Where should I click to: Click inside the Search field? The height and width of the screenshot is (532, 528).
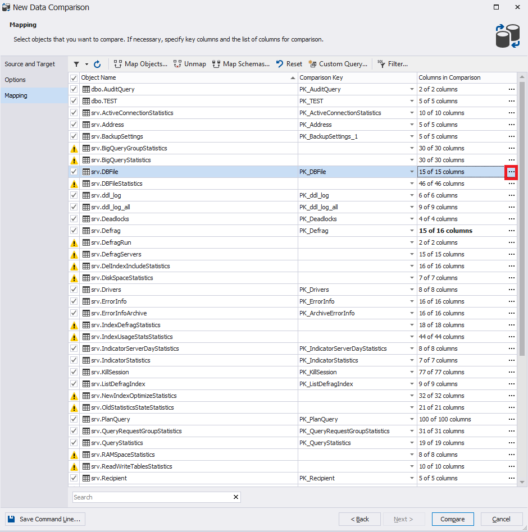[140, 497]
